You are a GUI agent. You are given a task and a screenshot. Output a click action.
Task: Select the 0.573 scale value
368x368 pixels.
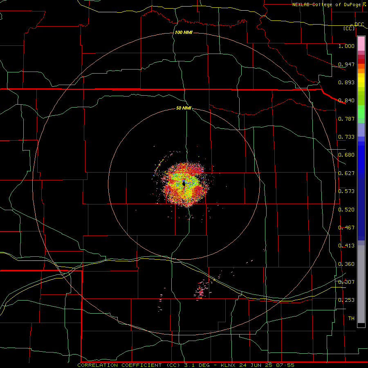point(346,191)
